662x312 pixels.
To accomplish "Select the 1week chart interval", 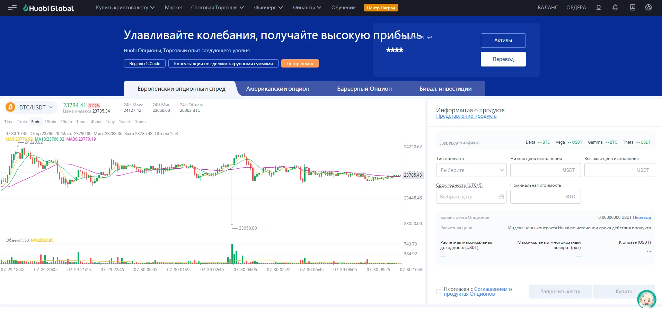I will pos(125,122).
